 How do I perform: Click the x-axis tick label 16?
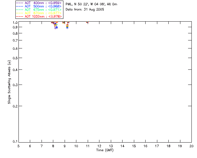click(x=146, y=146)
